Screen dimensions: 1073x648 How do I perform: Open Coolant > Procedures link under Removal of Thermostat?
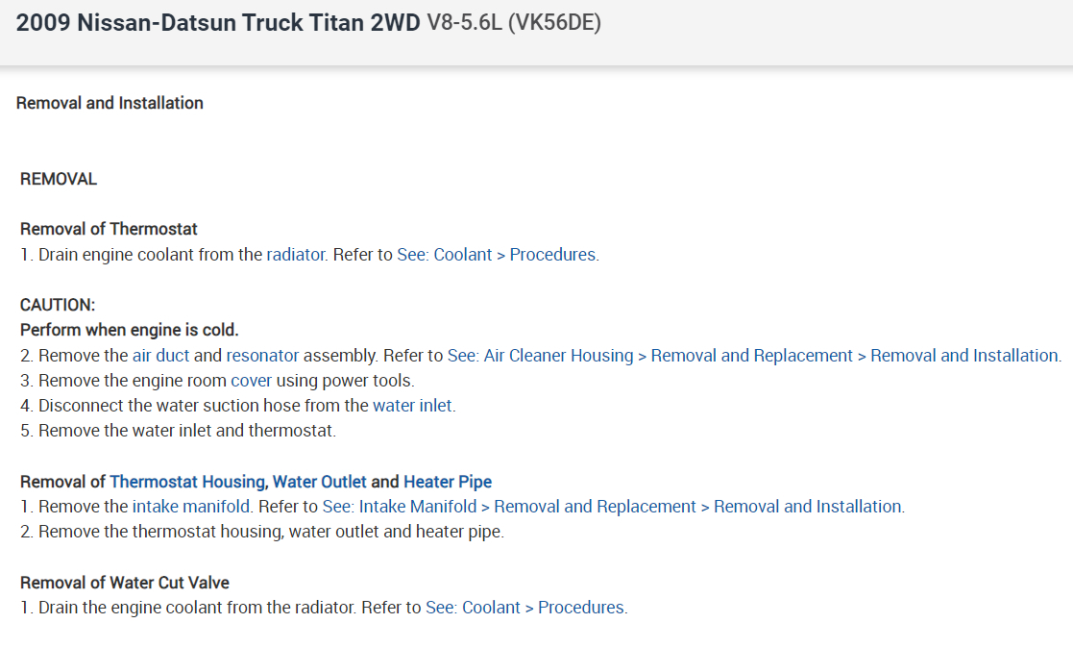(498, 255)
